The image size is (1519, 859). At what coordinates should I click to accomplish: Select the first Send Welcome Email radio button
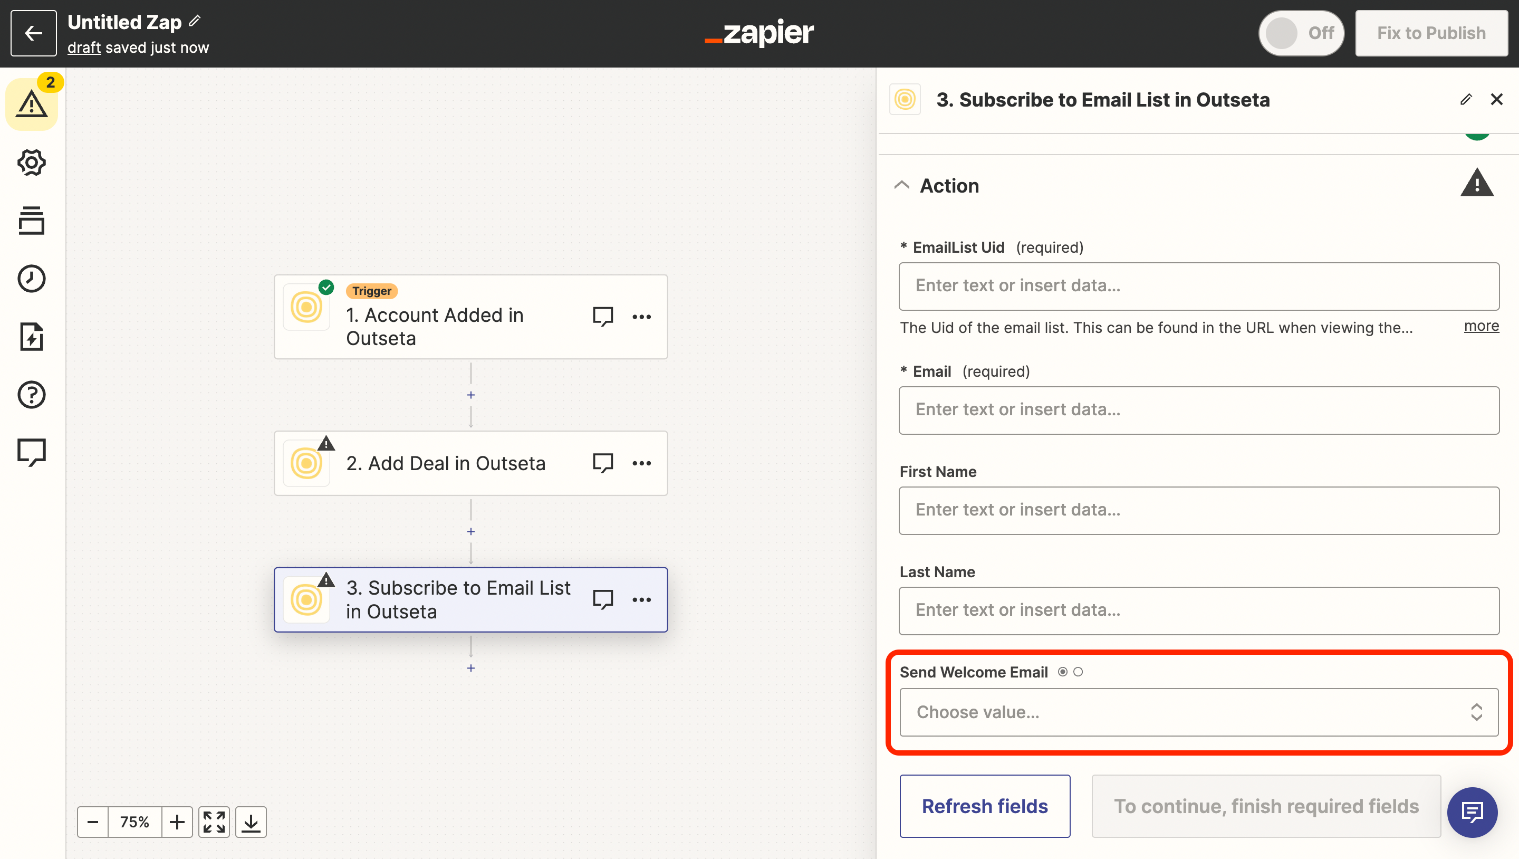coord(1063,671)
